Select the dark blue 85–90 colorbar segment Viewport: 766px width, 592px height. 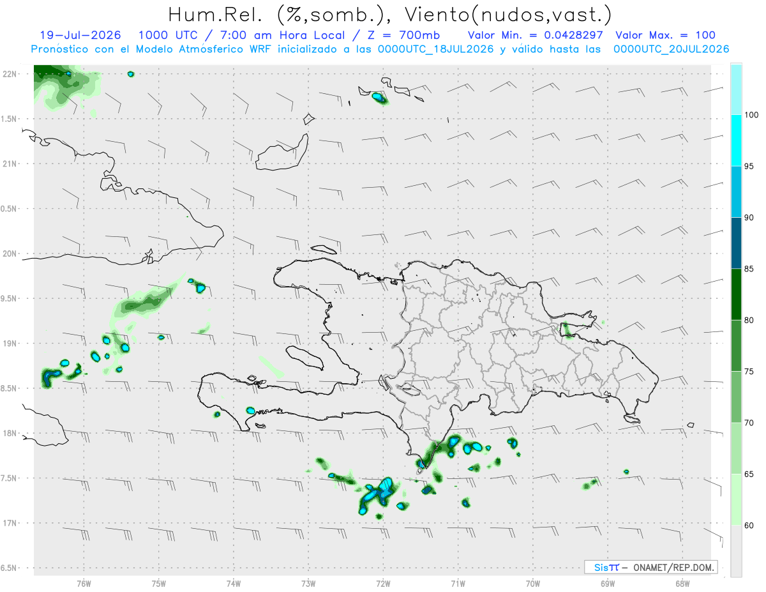coord(735,243)
